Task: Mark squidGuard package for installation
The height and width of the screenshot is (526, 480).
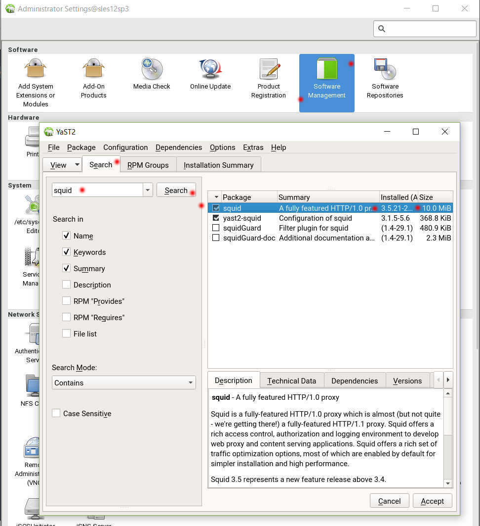Action: coord(216,228)
